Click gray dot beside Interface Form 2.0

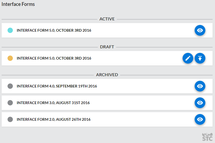10,119
